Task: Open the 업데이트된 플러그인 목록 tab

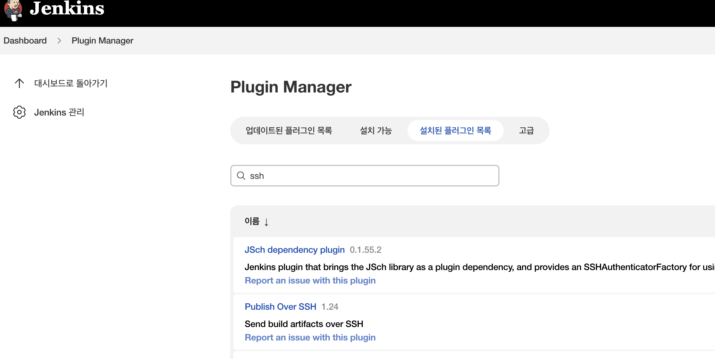Action: click(289, 131)
